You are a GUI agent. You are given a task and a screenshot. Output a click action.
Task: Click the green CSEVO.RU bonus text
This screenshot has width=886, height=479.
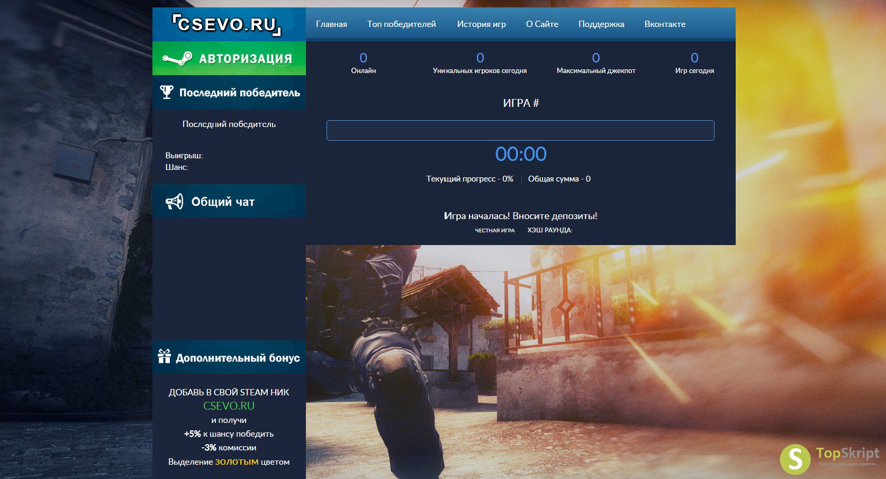point(229,406)
